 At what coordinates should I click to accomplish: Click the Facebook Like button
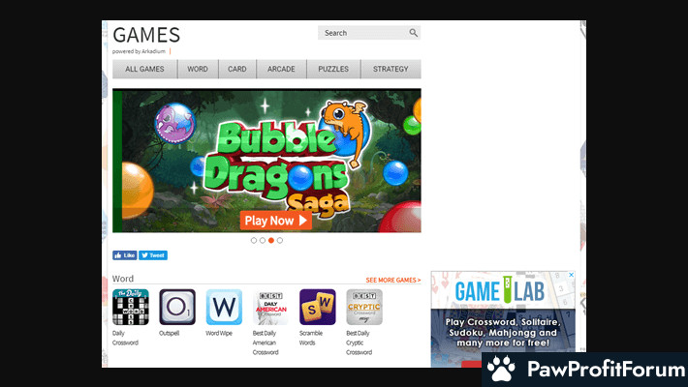pos(125,255)
